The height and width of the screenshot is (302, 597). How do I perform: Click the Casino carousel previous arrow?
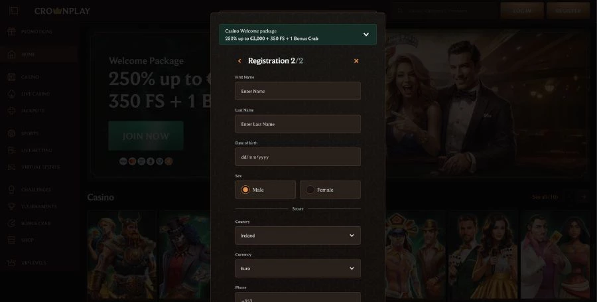click(569, 197)
